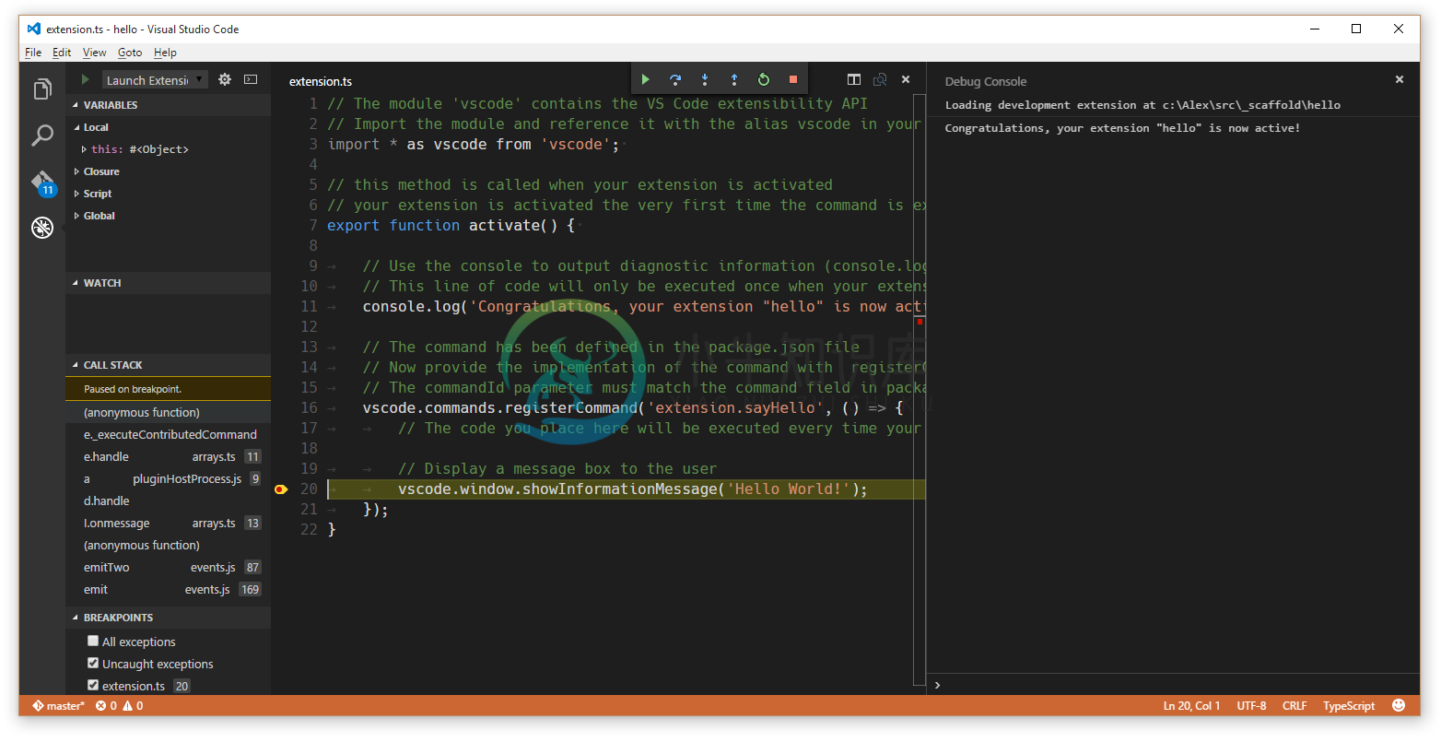Send feedback with the smiley icon
Screen dimensions: 1441x742
[1399, 706]
